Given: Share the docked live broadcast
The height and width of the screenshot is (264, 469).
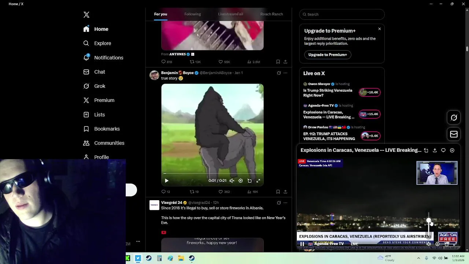Looking at the screenshot, I should point(435,150).
